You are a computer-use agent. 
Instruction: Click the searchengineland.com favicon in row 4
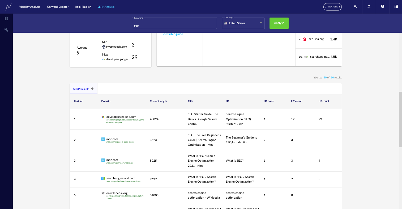pyautogui.click(x=103, y=178)
